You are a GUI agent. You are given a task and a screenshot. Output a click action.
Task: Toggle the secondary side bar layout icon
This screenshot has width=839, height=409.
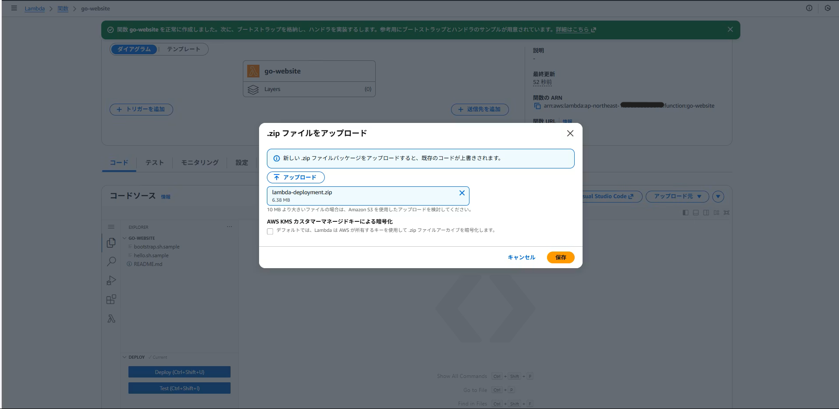[706, 213]
